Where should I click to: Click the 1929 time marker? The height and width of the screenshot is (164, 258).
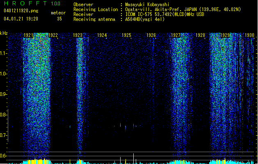click(x=225, y=35)
